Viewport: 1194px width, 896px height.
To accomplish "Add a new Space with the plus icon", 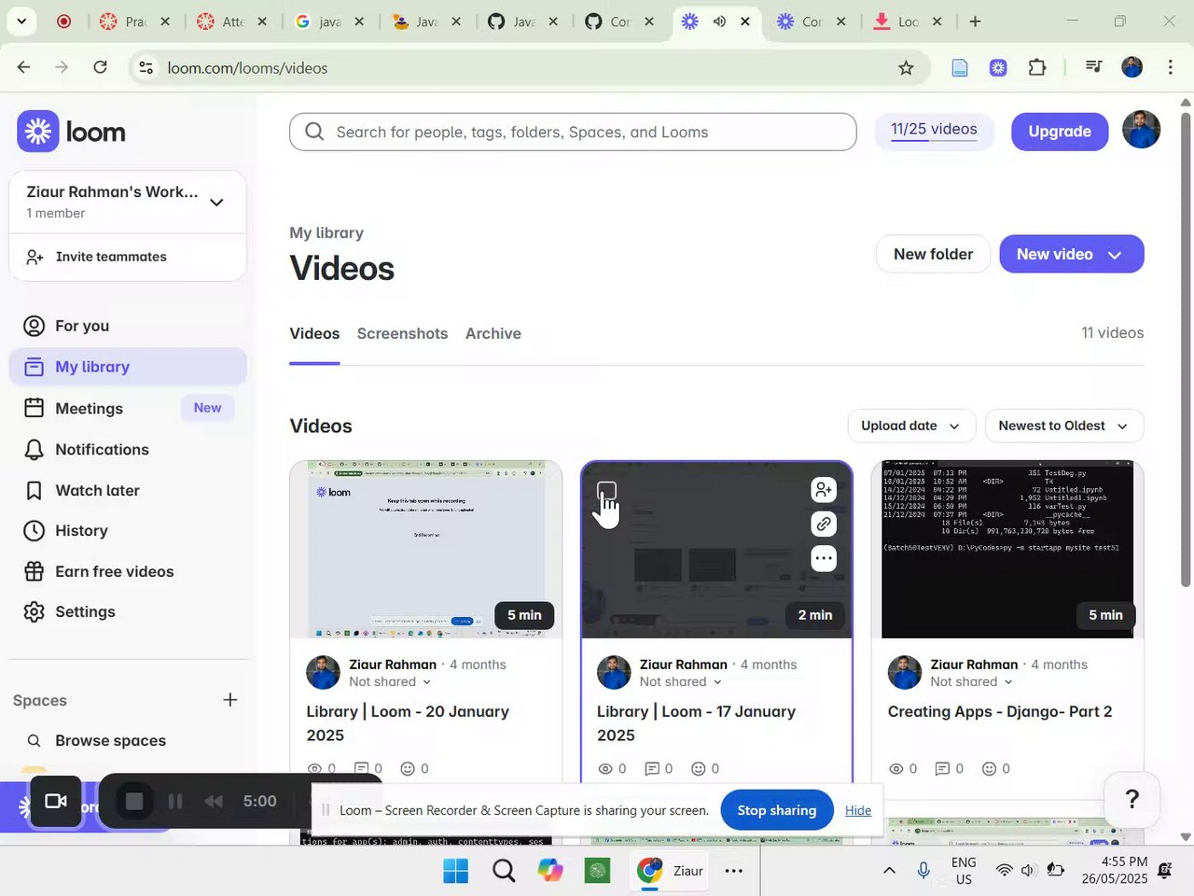I will pos(229,700).
